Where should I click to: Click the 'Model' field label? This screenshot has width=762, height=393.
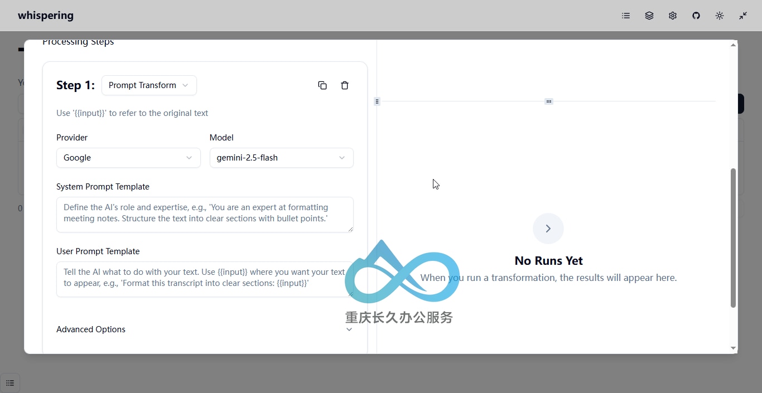click(x=221, y=138)
